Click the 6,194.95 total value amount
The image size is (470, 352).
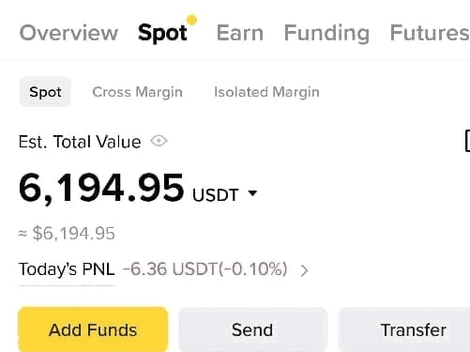[101, 189]
